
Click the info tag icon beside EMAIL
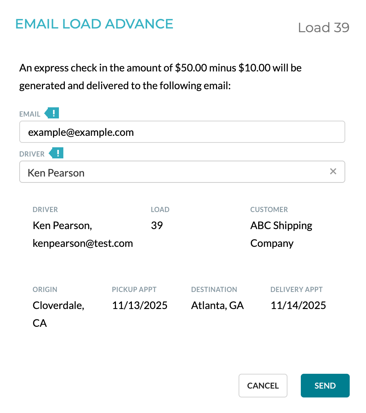pyautogui.click(x=52, y=113)
